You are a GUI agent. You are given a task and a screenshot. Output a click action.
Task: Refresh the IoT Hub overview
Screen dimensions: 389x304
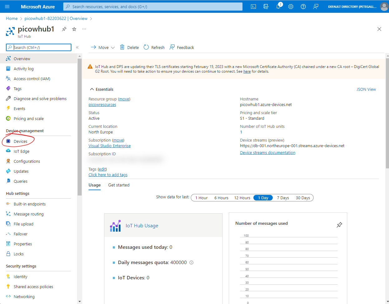click(154, 47)
